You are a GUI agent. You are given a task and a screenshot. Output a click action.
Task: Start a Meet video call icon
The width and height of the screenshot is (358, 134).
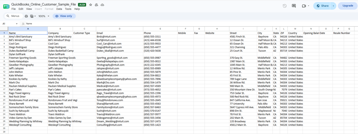point(304,6)
